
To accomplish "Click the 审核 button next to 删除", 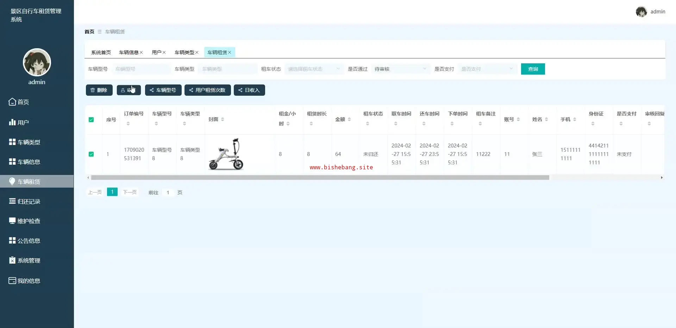I will (x=129, y=90).
